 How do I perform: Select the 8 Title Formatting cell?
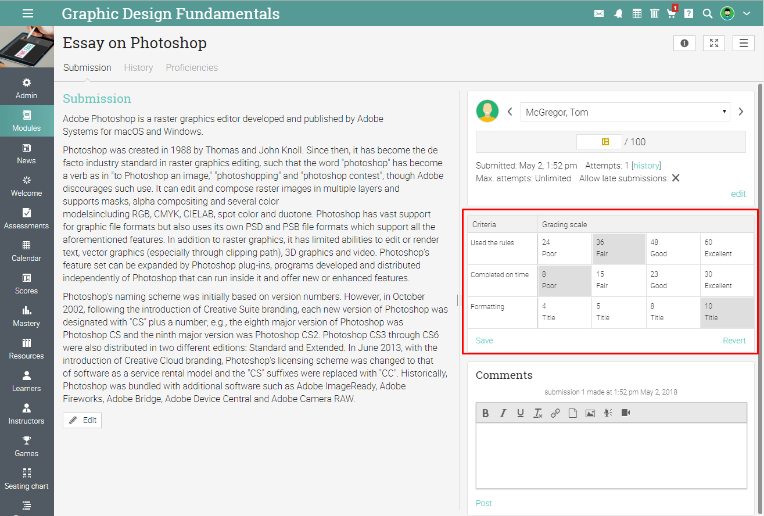pos(673,312)
